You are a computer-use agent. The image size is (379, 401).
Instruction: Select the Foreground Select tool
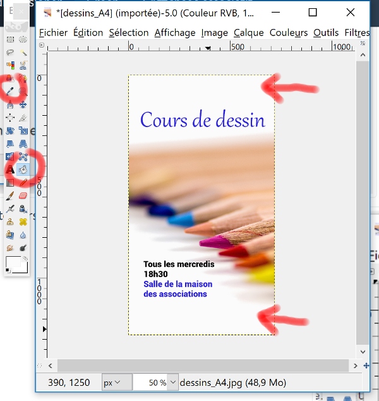pos(10,78)
